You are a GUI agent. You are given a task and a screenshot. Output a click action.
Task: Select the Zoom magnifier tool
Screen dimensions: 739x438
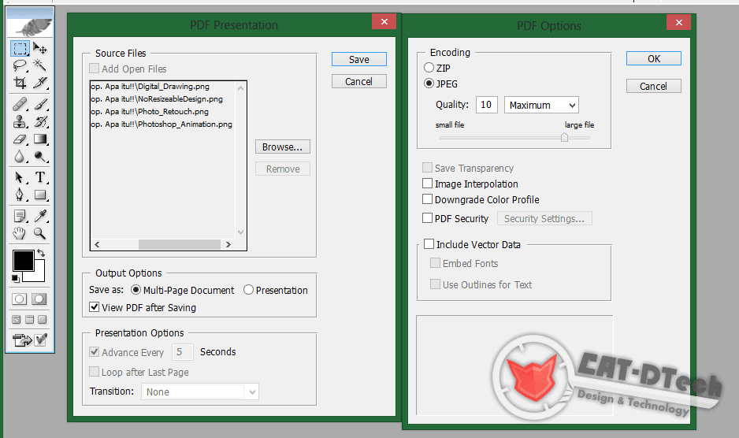40,233
